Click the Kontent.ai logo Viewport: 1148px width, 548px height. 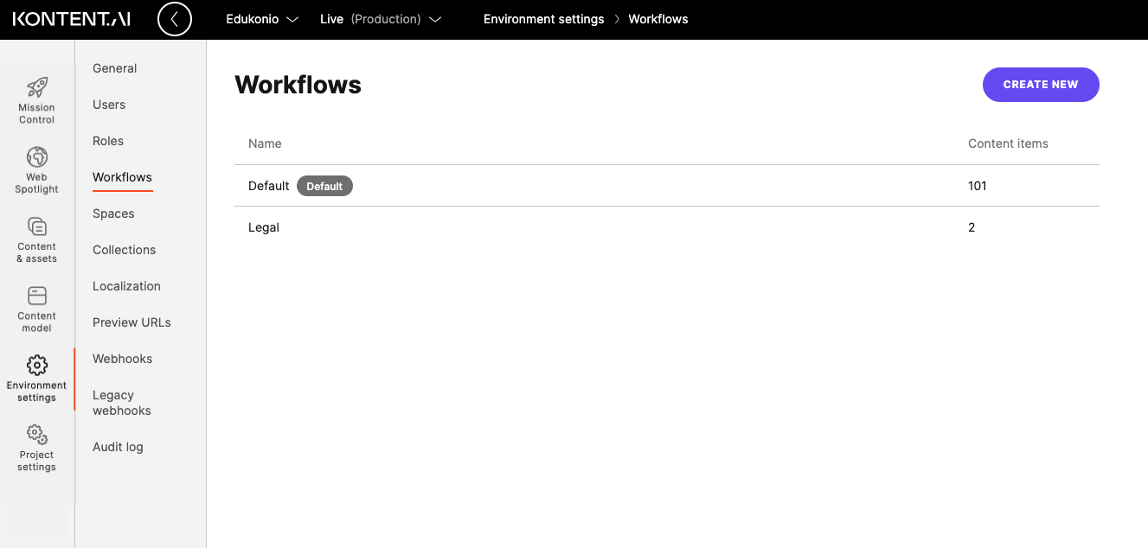click(69, 18)
